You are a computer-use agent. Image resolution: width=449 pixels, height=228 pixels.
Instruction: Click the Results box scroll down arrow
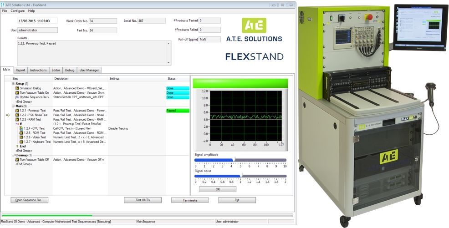168,63
